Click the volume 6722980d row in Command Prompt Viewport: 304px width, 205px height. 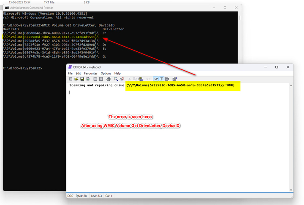(51, 37)
